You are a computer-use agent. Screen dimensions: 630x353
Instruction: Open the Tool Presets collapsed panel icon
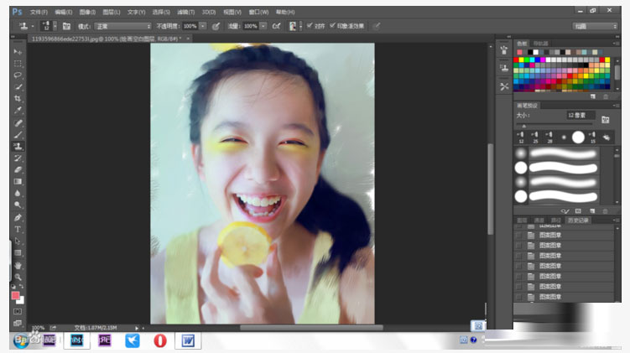click(504, 86)
